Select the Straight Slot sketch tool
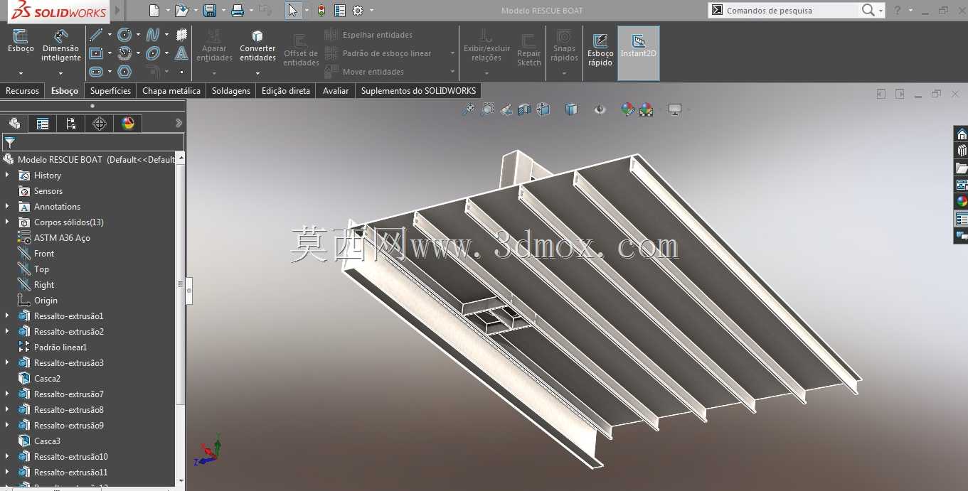968x491 pixels. click(96, 72)
